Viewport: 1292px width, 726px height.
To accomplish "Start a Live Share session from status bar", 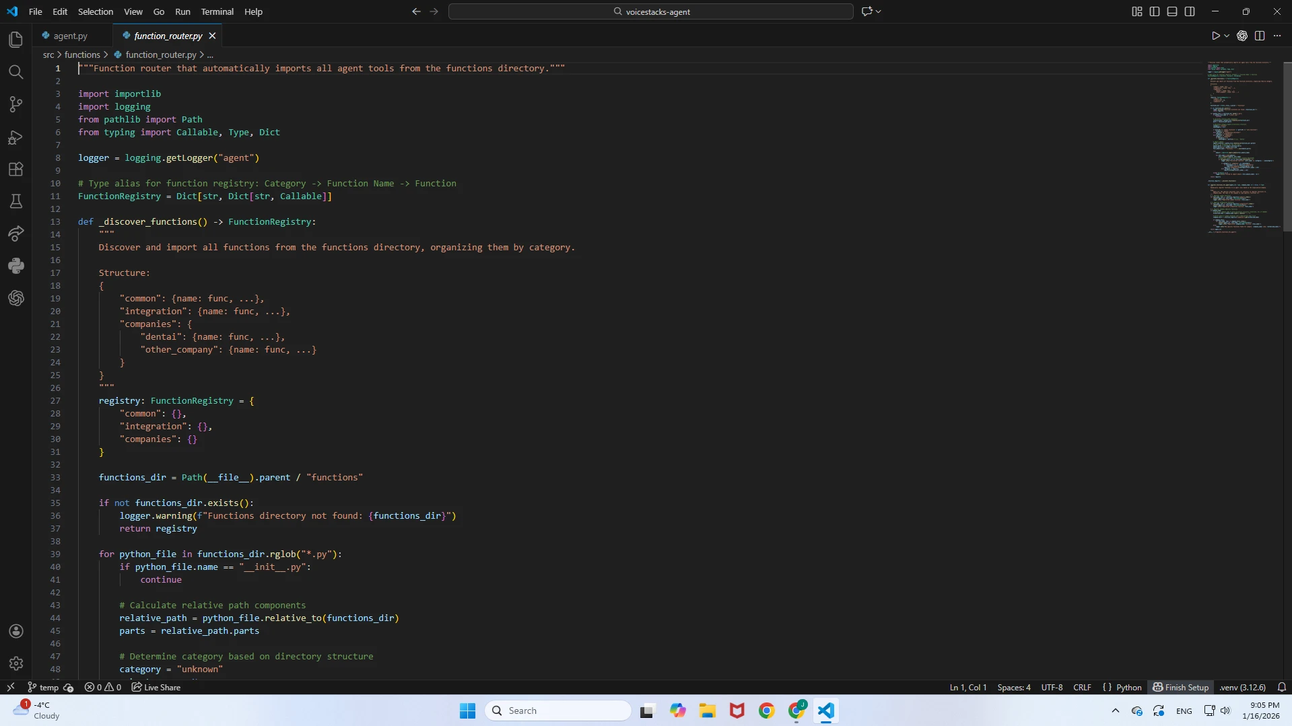I will (x=156, y=687).
